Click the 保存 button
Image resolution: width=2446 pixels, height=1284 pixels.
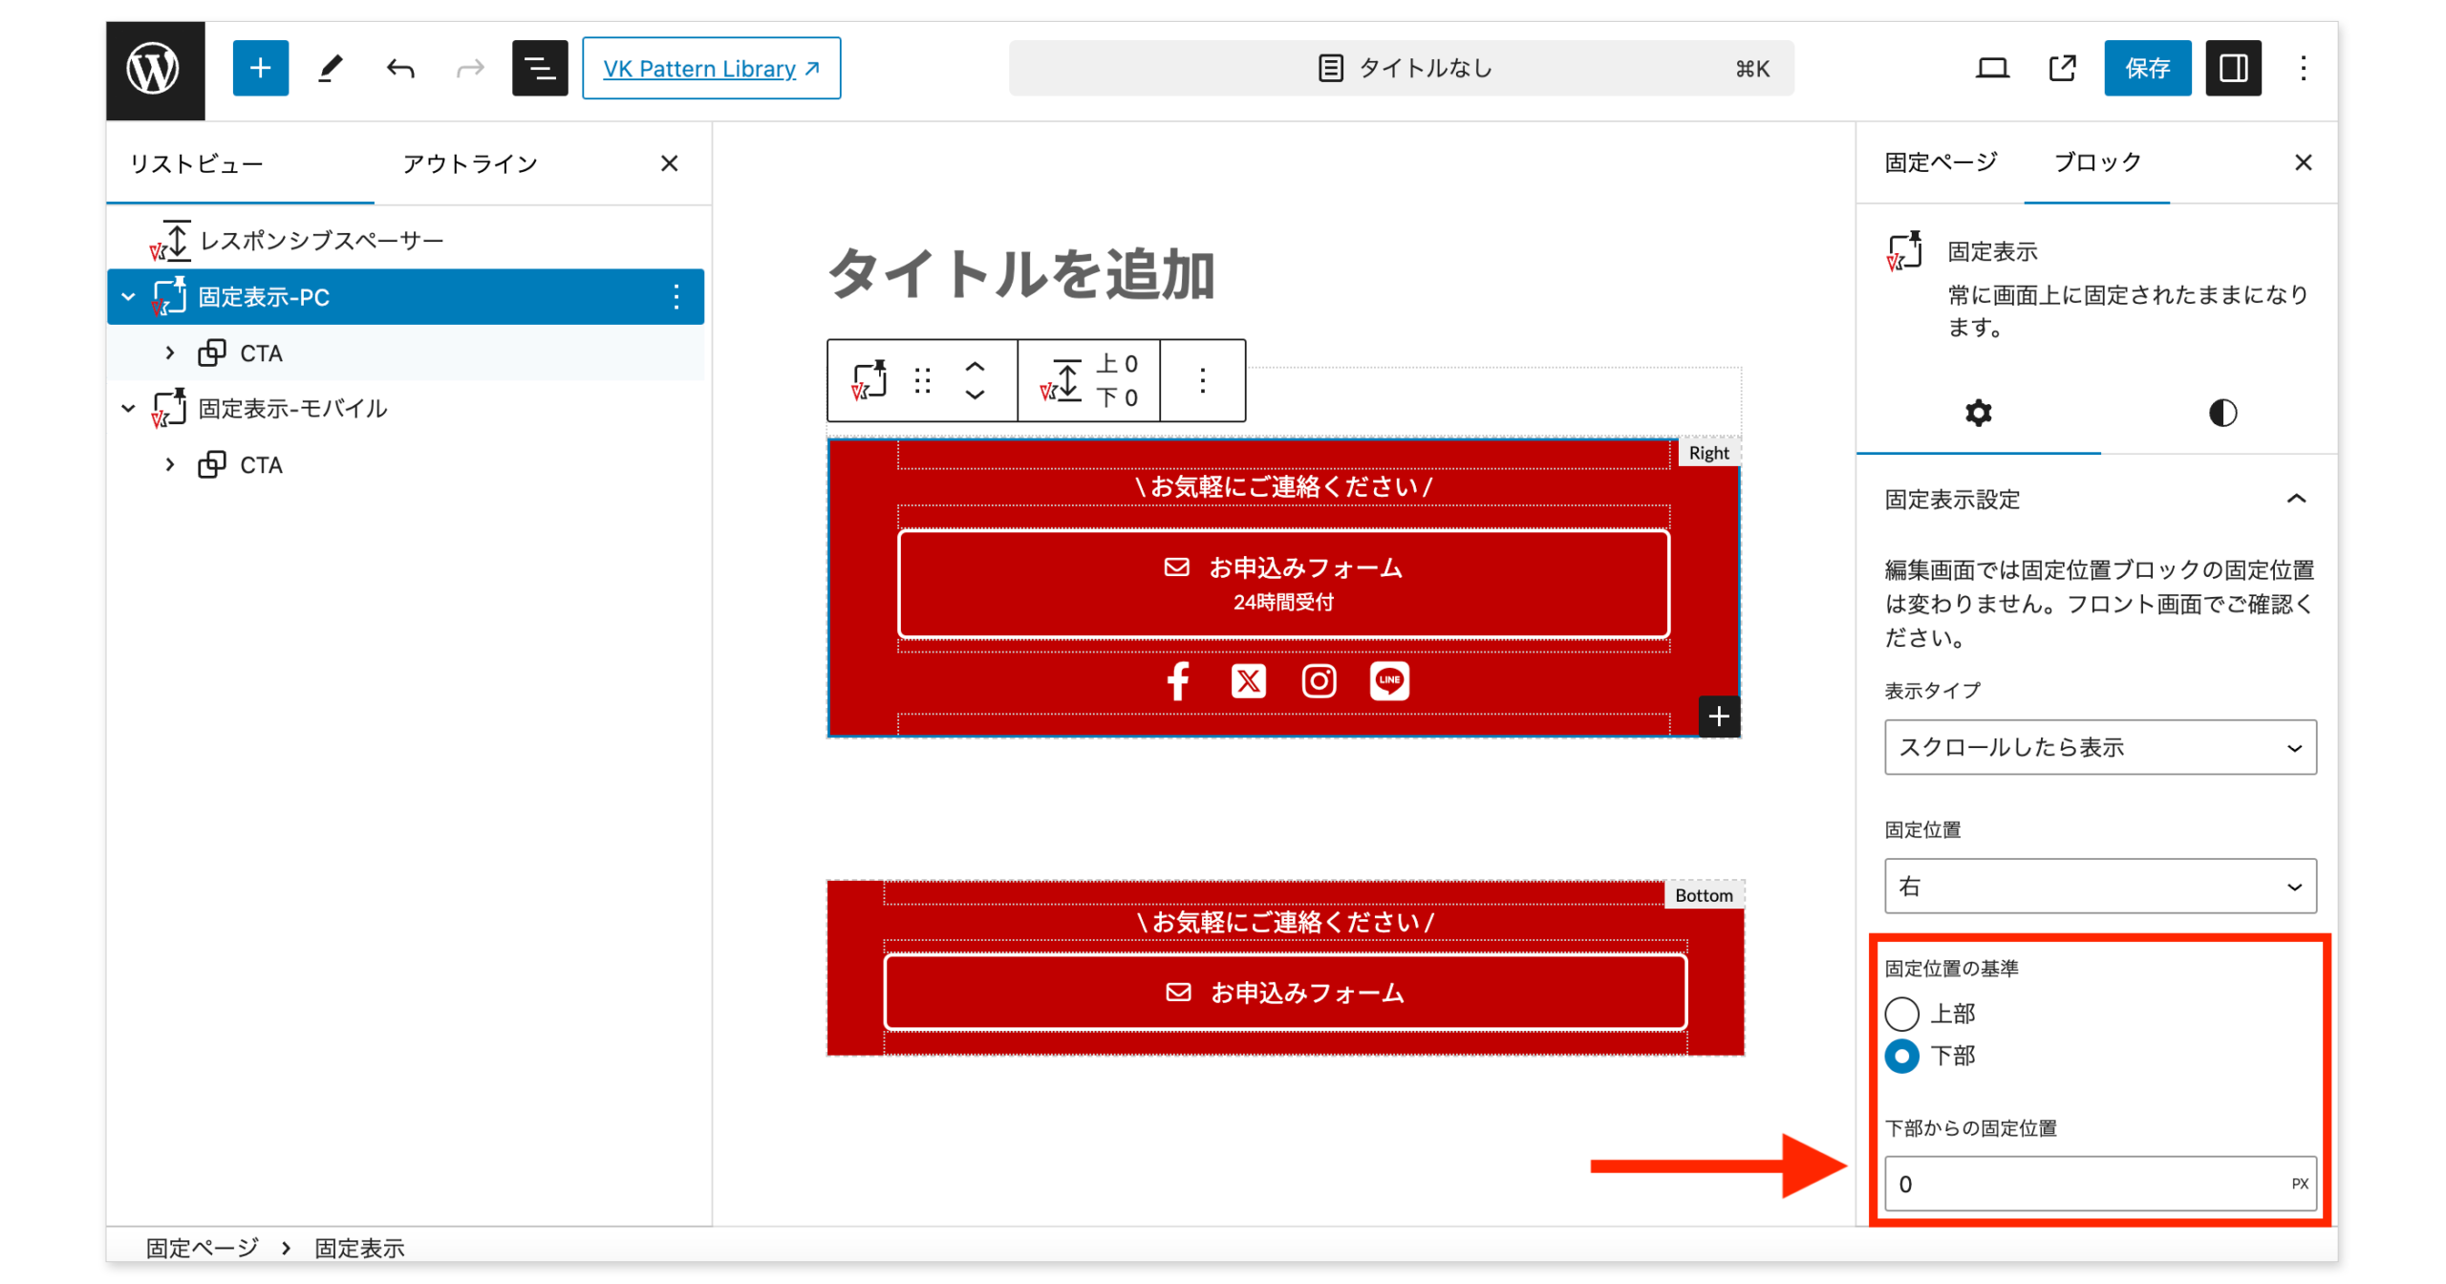2147,68
